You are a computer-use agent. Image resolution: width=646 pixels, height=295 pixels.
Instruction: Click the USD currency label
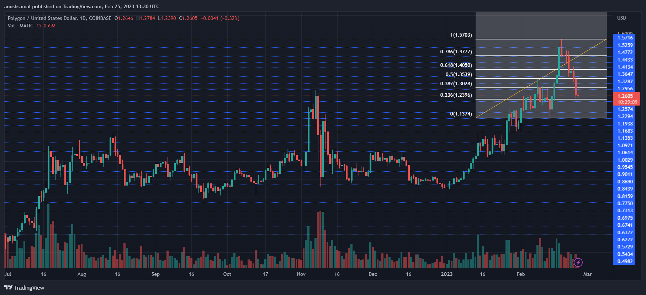[x=622, y=18]
